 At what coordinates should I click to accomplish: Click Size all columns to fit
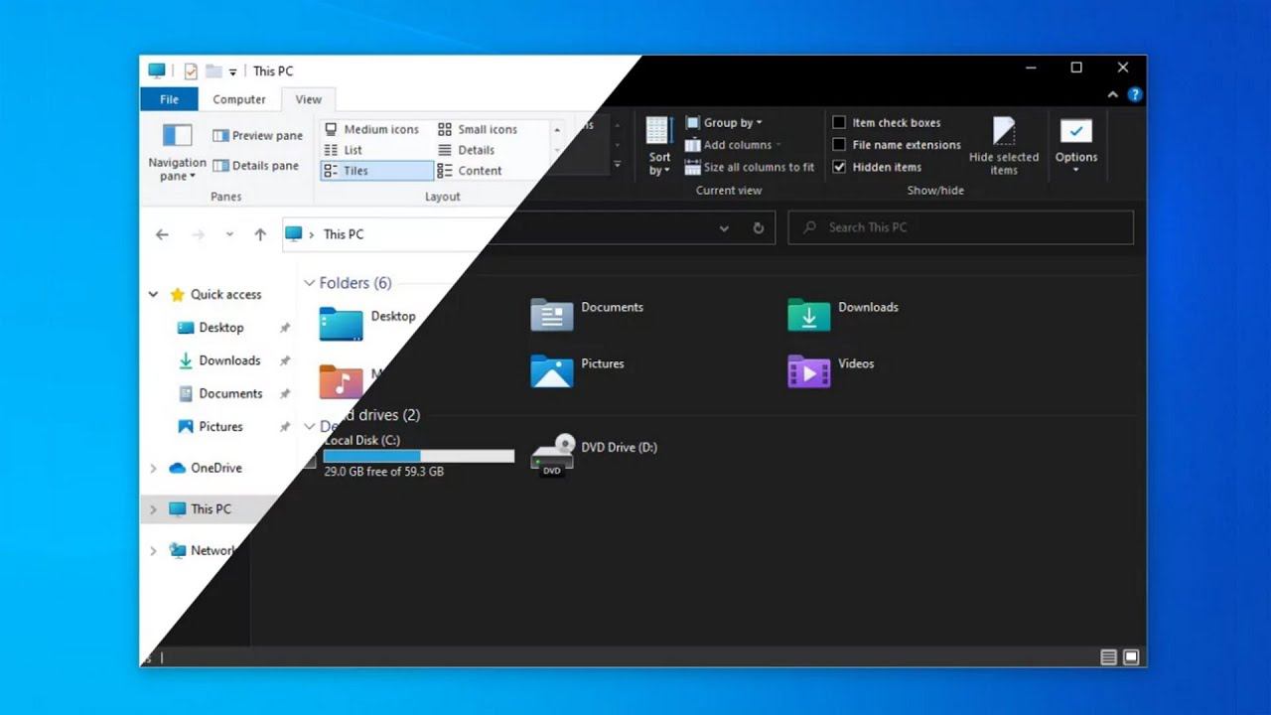750,167
